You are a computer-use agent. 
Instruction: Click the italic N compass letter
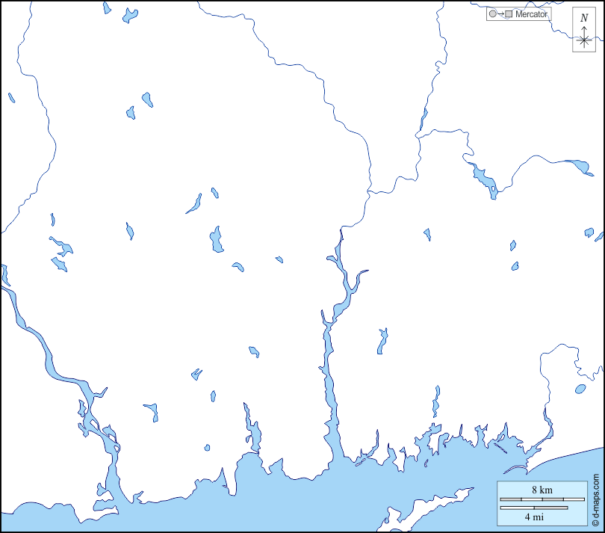584,18
